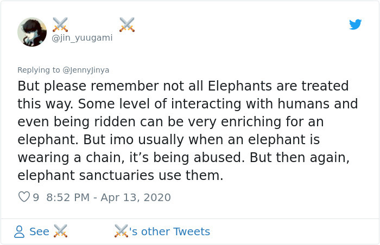Click the tweet text about Elephants

pyautogui.click(x=188, y=131)
